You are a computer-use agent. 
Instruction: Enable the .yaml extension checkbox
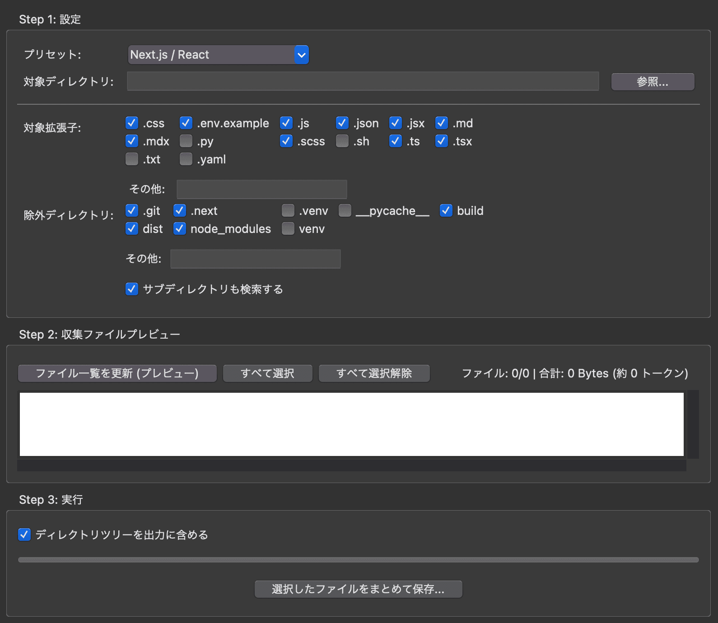click(x=186, y=159)
